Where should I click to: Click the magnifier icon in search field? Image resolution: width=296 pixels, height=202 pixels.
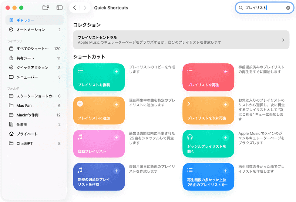(241, 8)
